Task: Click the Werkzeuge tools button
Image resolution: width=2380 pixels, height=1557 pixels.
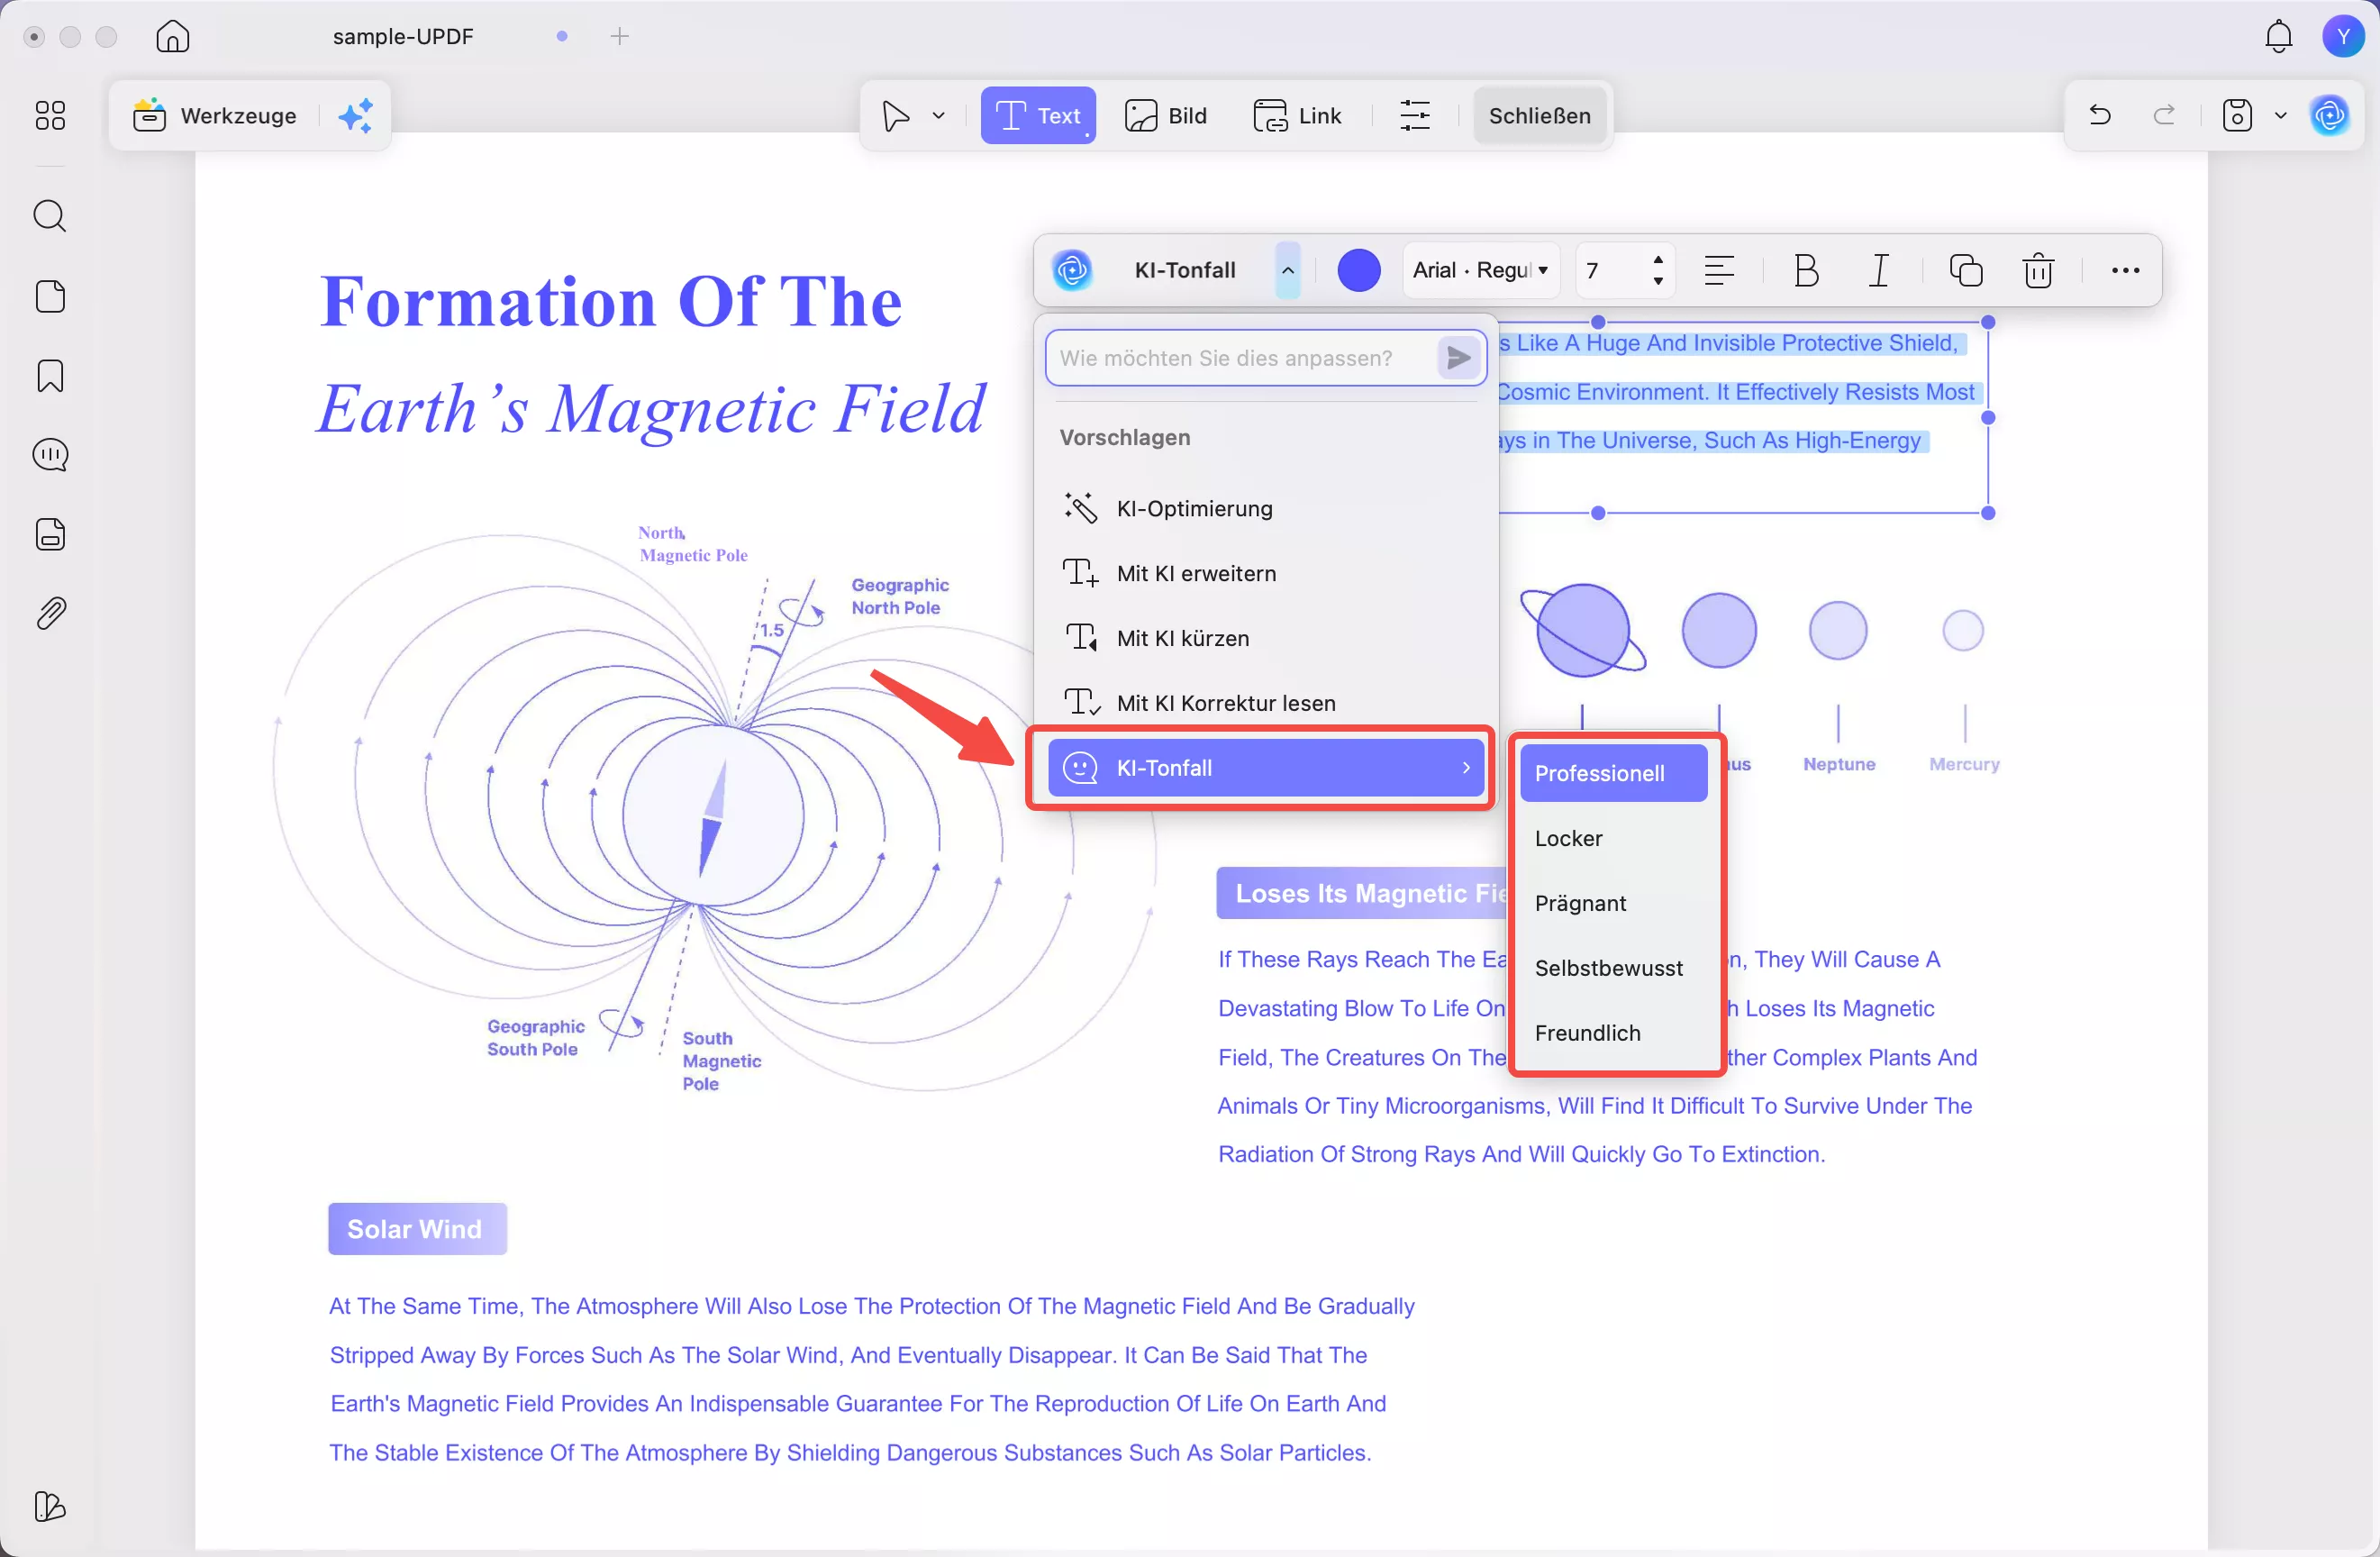Action: coord(217,115)
